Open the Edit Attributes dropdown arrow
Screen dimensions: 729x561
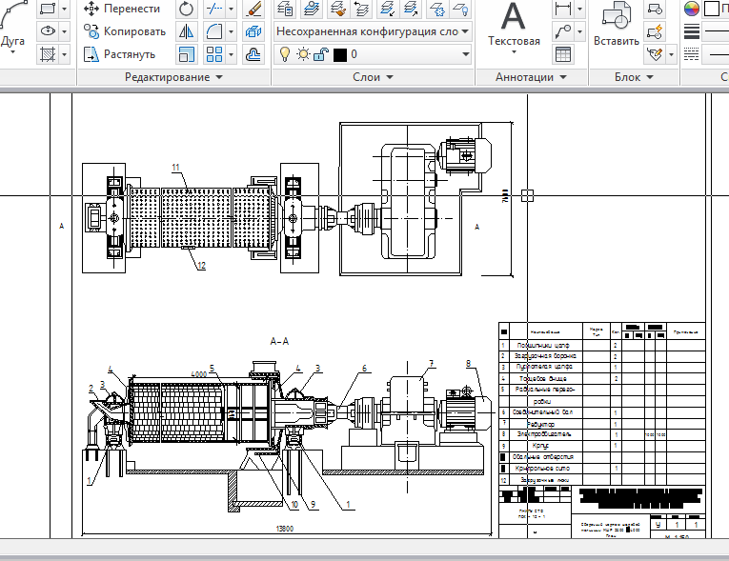[x=672, y=54]
